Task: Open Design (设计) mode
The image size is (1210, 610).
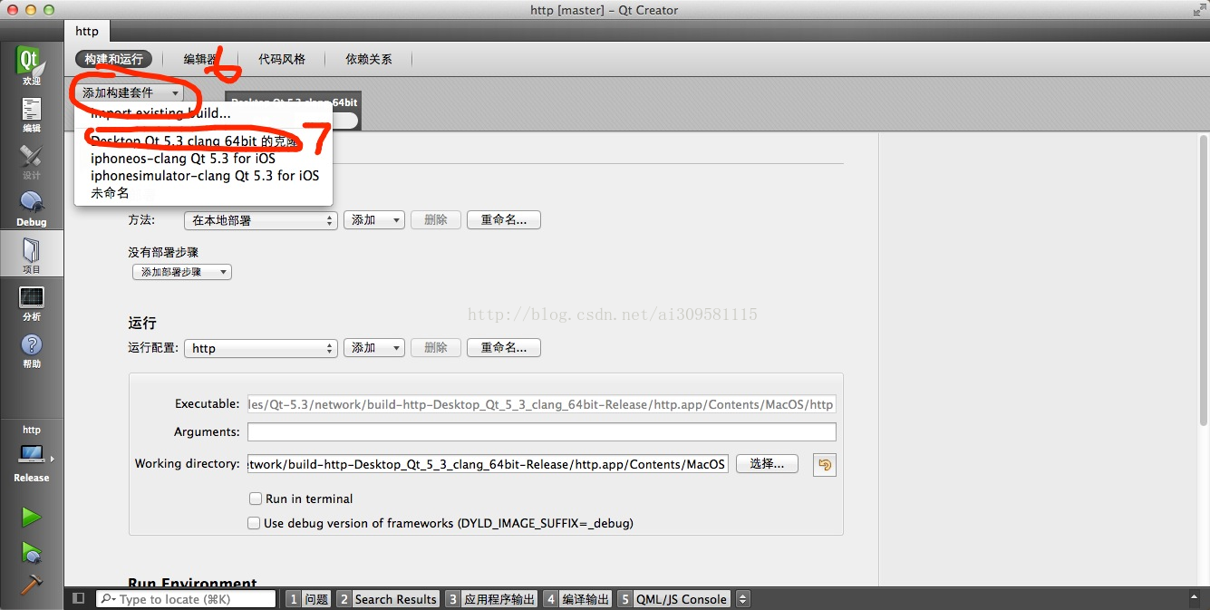Action: [x=31, y=161]
